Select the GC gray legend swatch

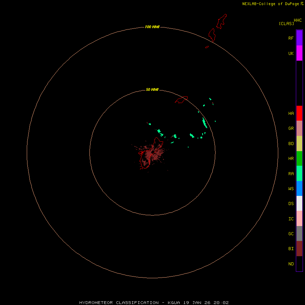tap(299, 233)
